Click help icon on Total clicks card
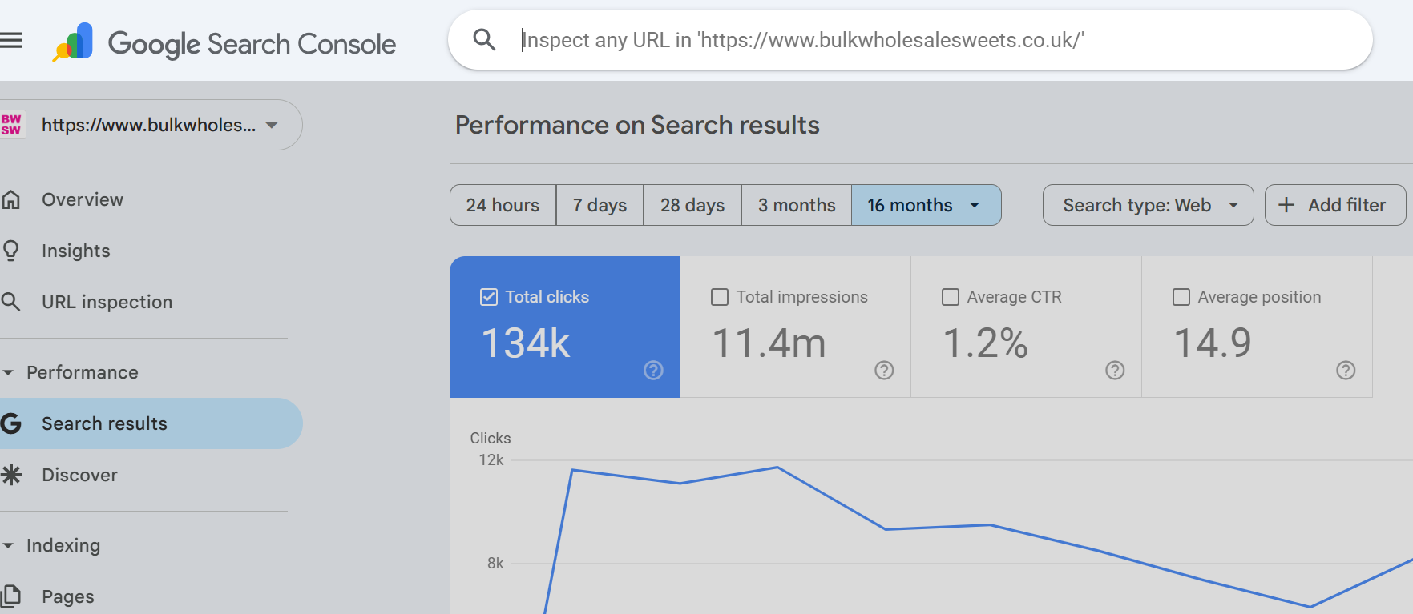The height and width of the screenshot is (614, 1413). pyautogui.click(x=653, y=370)
